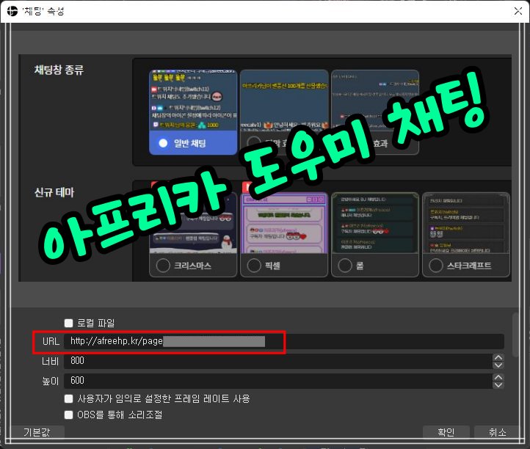Decrease 높이 with the down arrow
Viewport: 530px width, 449px height.
pos(498,384)
